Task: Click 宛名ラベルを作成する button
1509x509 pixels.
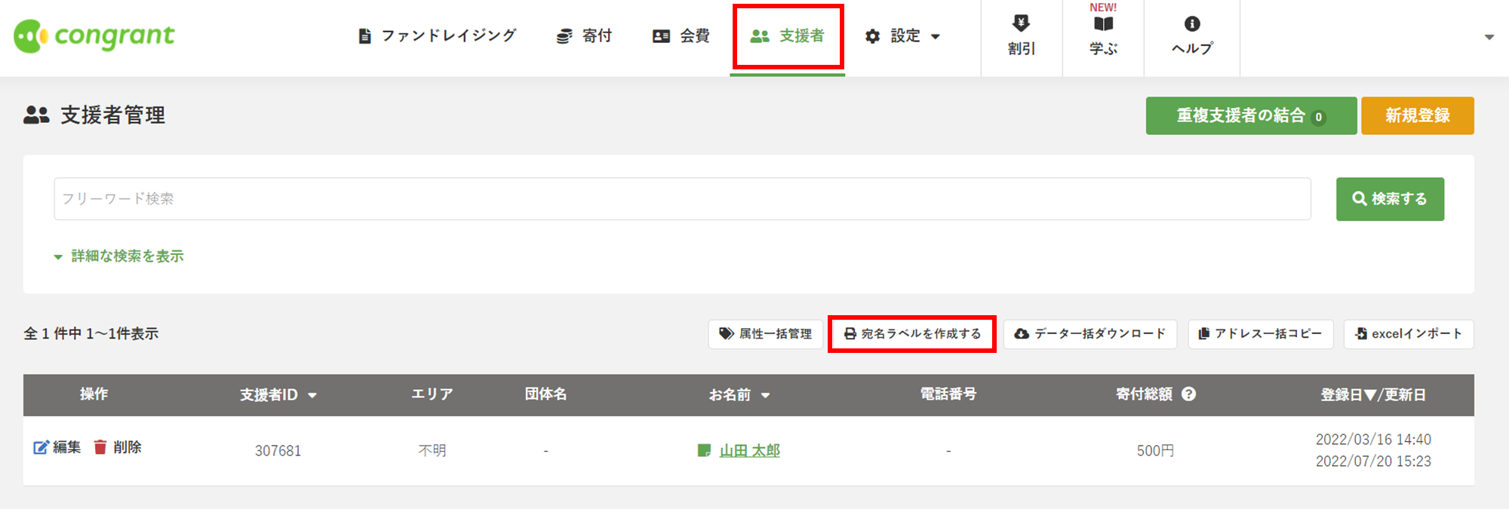Action: tap(912, 333)
